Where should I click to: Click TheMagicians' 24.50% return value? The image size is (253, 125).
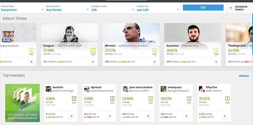point(233,51)
